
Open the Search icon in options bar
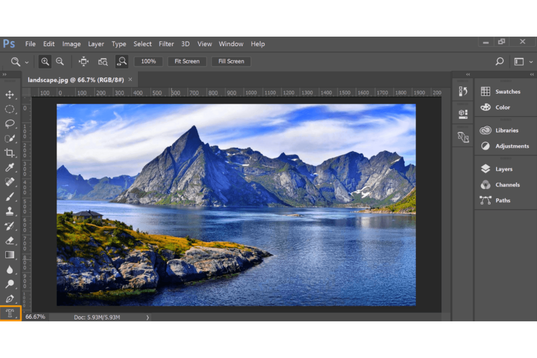tap(500, 61)
